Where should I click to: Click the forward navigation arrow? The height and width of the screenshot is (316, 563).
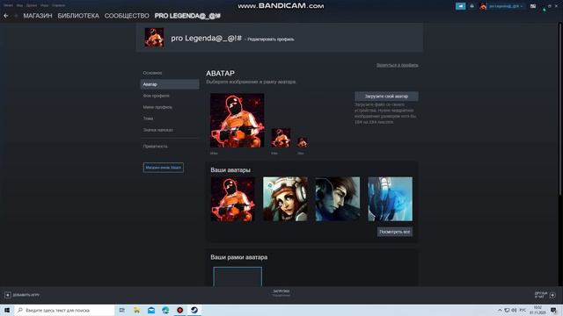[x=16, y=16]
